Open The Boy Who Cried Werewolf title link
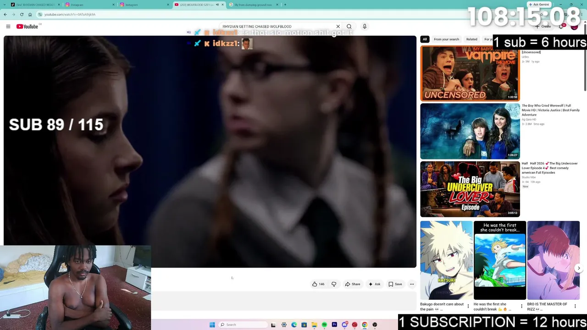Image resolution: width=587 pixels, height=330 pixels. tap(550, 110)
